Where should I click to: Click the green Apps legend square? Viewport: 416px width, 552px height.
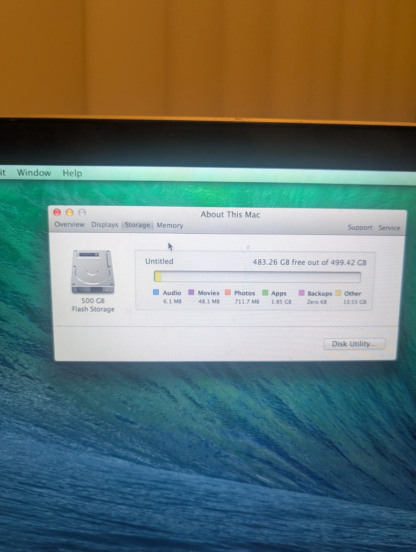coord(265,293)
